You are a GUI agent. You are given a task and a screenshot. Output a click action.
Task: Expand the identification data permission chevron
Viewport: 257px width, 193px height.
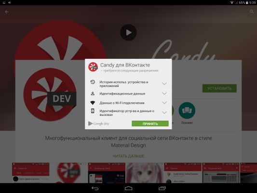(x=164, y=94)
